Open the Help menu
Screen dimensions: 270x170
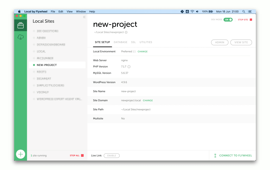click(92, 12)
